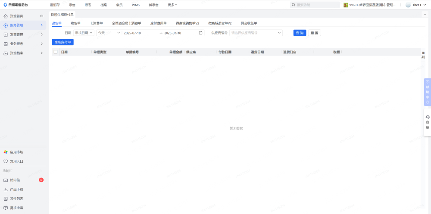Image resolution: width=431 pixels, height=214 pixels.
Task: Open the 今天 quick date range dropdown
Action: (x=108, y=33)
